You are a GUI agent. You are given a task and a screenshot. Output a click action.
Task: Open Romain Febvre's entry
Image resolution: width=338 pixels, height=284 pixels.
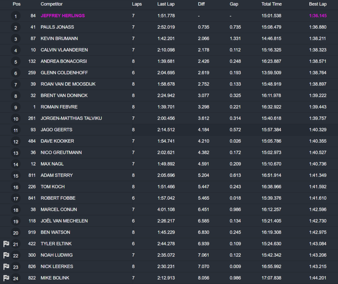tap(59, 107)
